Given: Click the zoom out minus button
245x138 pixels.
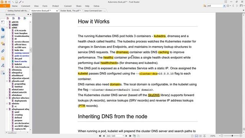Looking at the screenshot, I should coord(222,136).
